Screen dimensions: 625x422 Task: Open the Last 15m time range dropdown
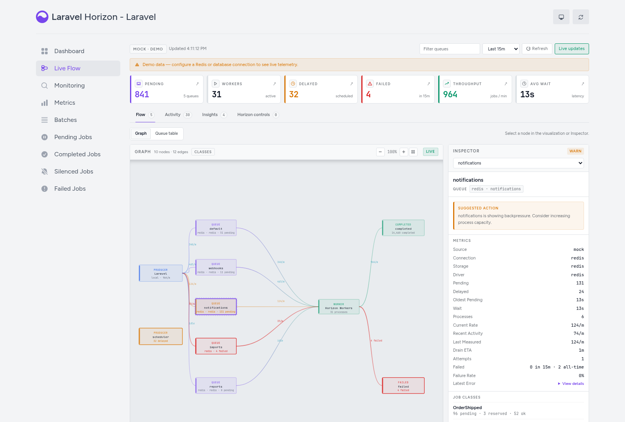(x=501, y=49)
